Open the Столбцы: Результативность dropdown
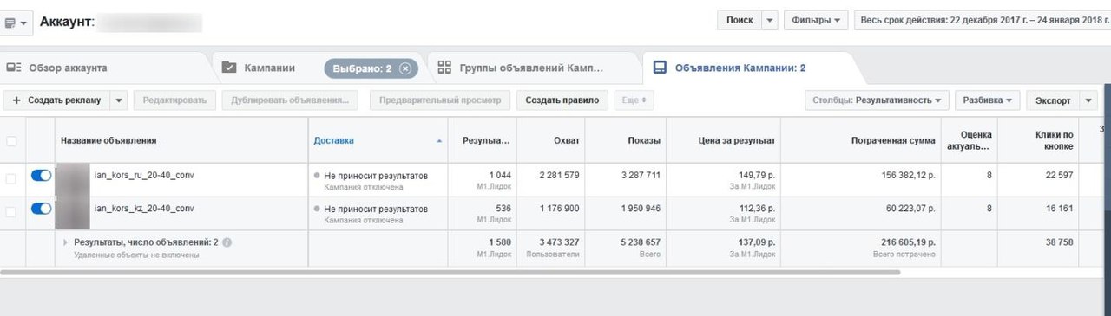Image resolution: width=1111 pixels, height=316 pixels. click(x=877, y=100)
